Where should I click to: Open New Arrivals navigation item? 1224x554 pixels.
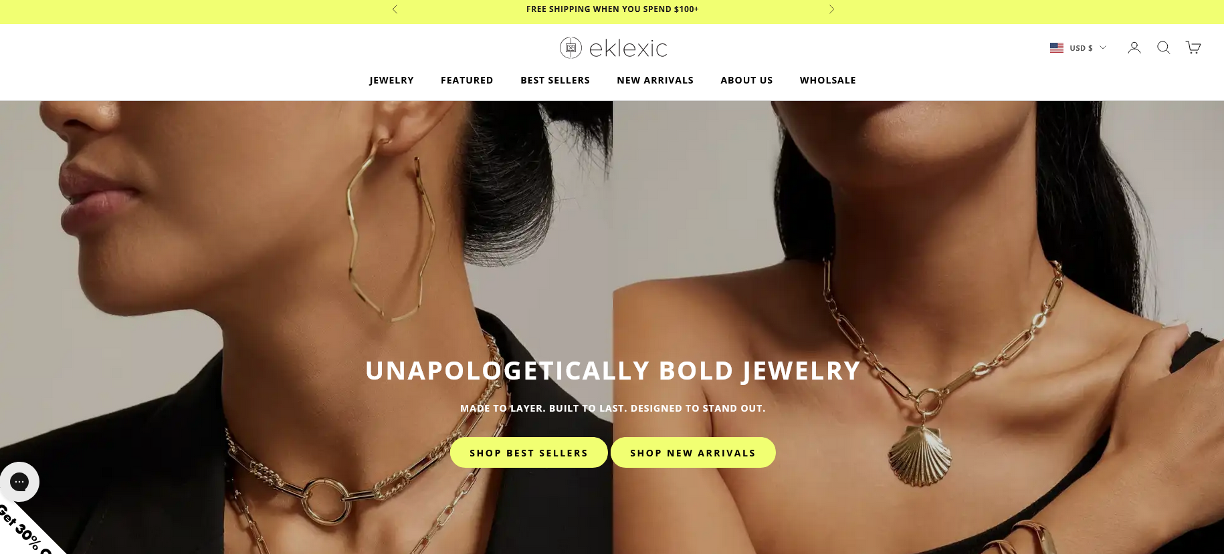click(x=655, y=80)
